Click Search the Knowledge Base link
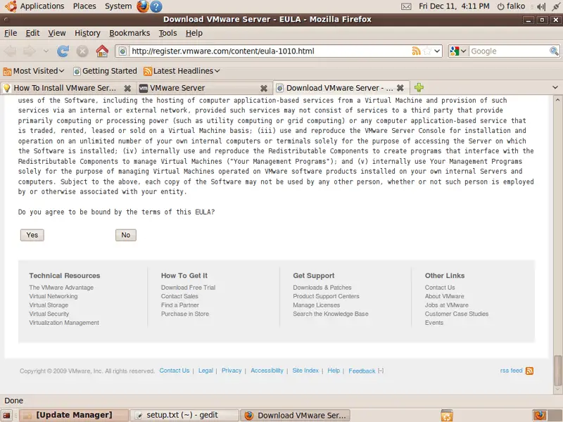 (x=331, y=314)
